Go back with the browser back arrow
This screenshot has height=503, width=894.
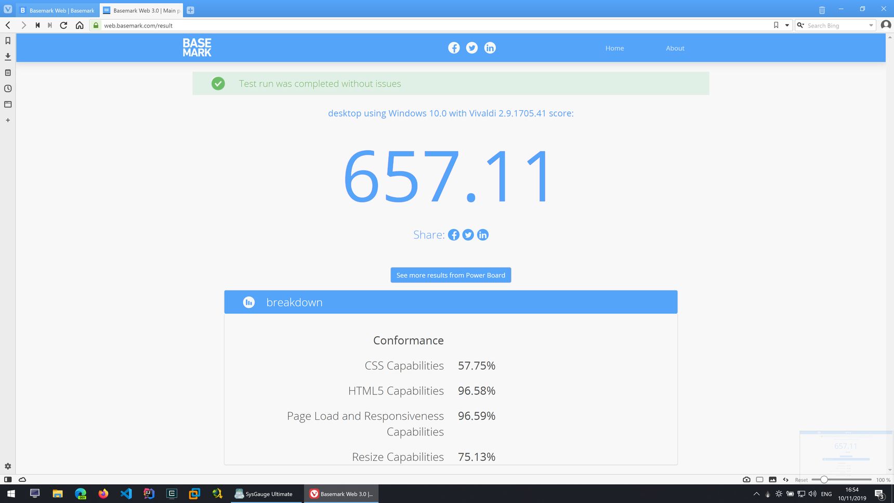pos(8,25)
